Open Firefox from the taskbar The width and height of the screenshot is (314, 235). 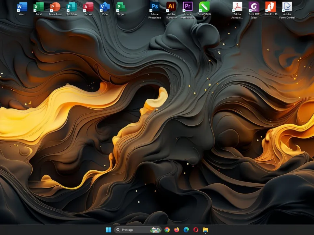(177, 230)
